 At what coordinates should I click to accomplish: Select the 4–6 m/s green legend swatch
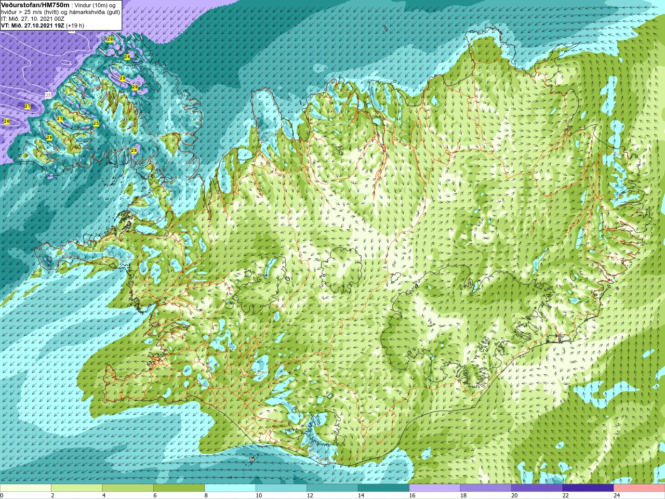[128, 488]
